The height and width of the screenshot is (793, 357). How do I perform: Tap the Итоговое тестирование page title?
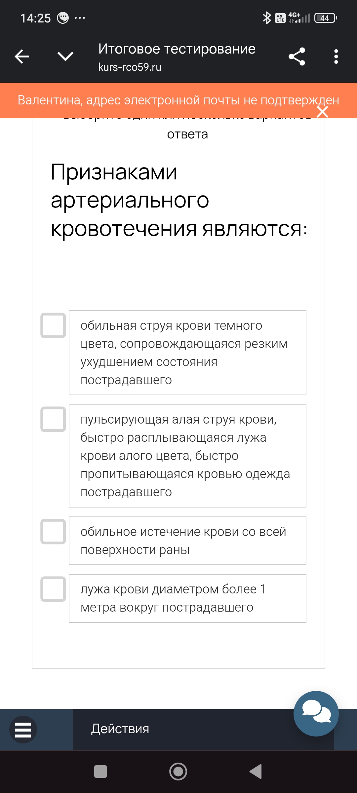coord(177,49)
